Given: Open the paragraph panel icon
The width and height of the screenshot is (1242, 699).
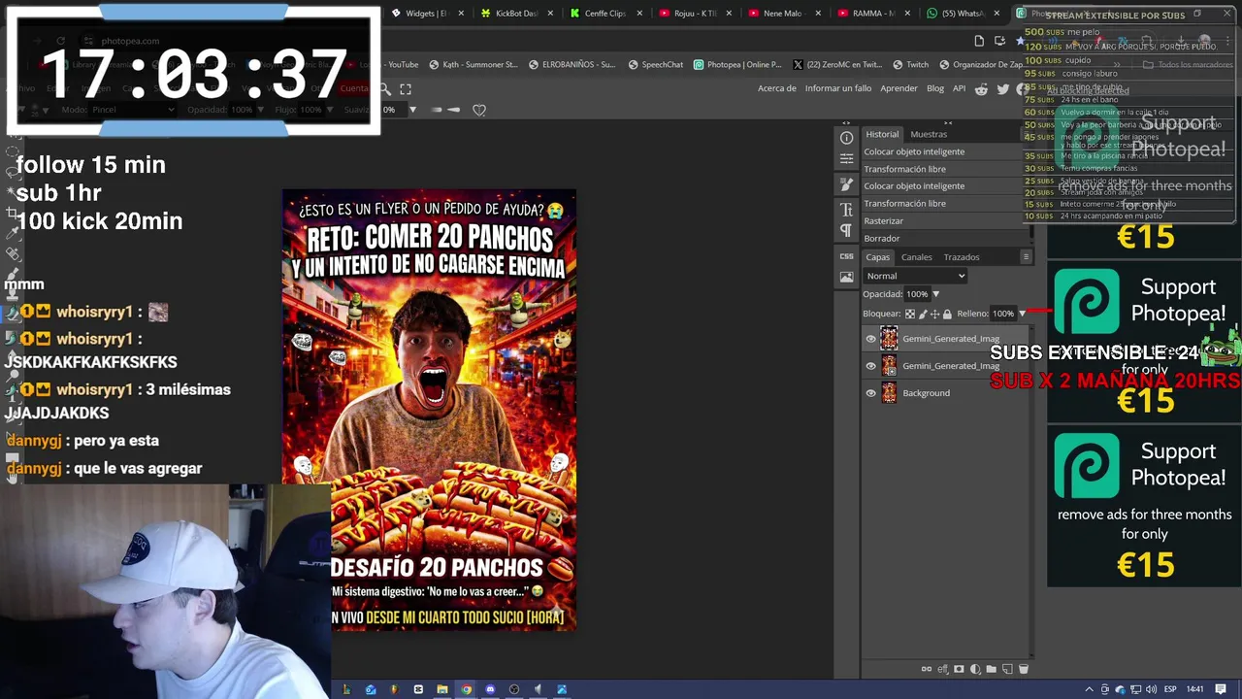Looking at the screenshot, I should click(x=846, y=230).
